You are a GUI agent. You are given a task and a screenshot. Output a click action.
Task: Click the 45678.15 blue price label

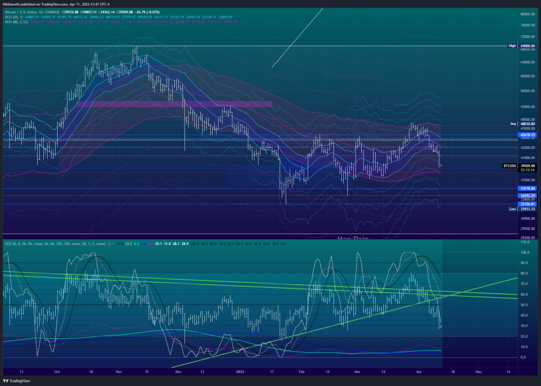(x=527, y=135)
